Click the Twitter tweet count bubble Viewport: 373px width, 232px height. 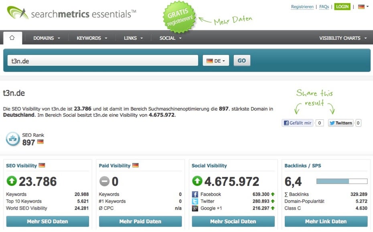point(358,123)
